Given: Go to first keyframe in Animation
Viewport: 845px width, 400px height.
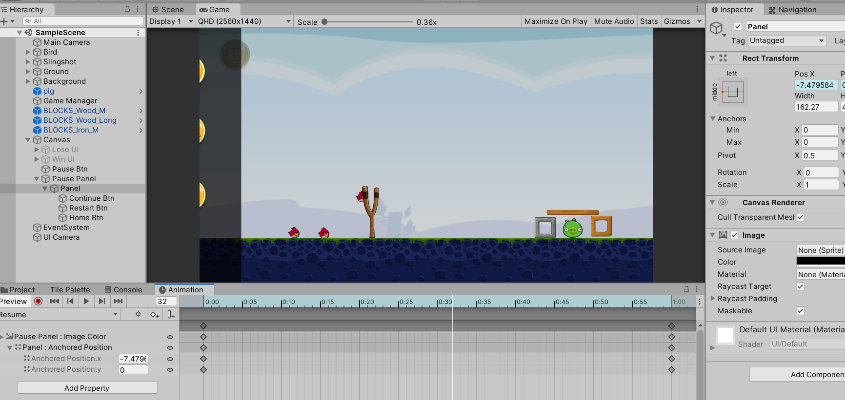Looking at the screenshot, I should pyautogui.click(x=55, y=301).
